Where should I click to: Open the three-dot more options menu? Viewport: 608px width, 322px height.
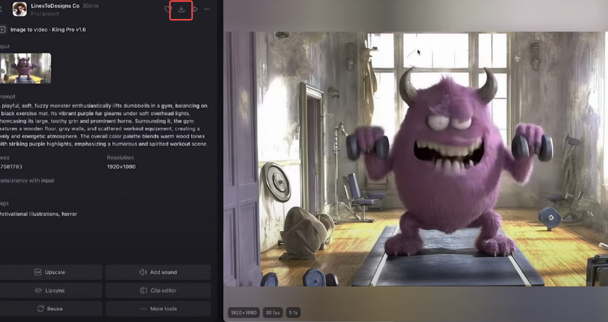click(x=207, y=9)
